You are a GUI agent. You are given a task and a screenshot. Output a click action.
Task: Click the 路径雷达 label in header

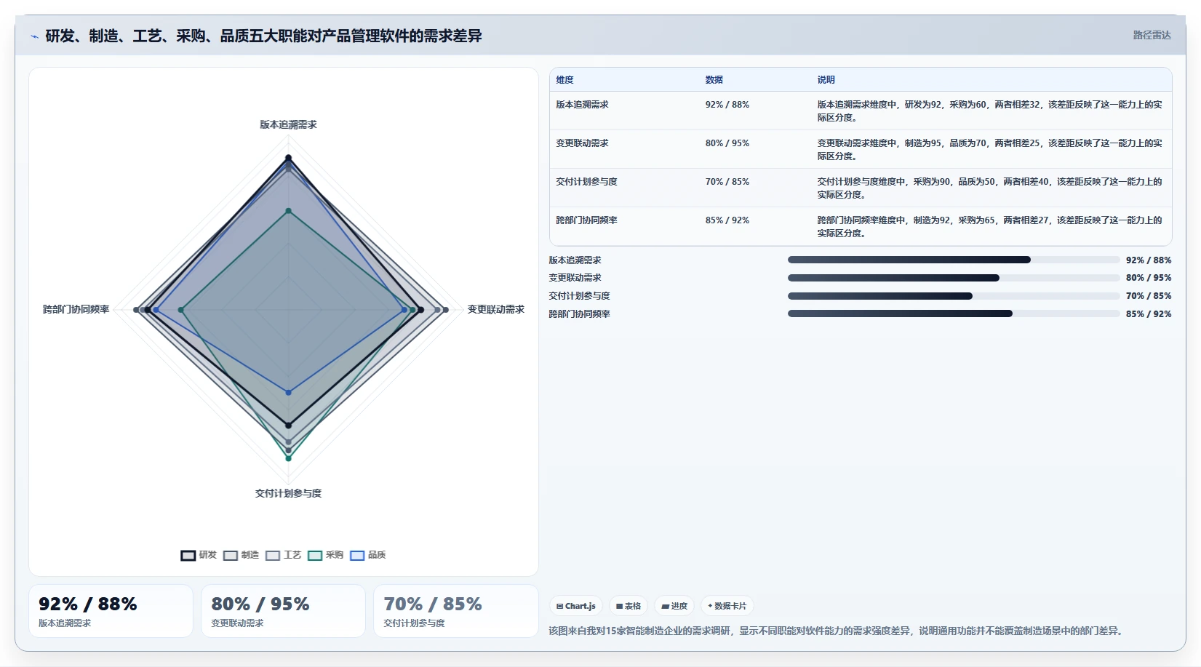click(x=1152, y=35)
